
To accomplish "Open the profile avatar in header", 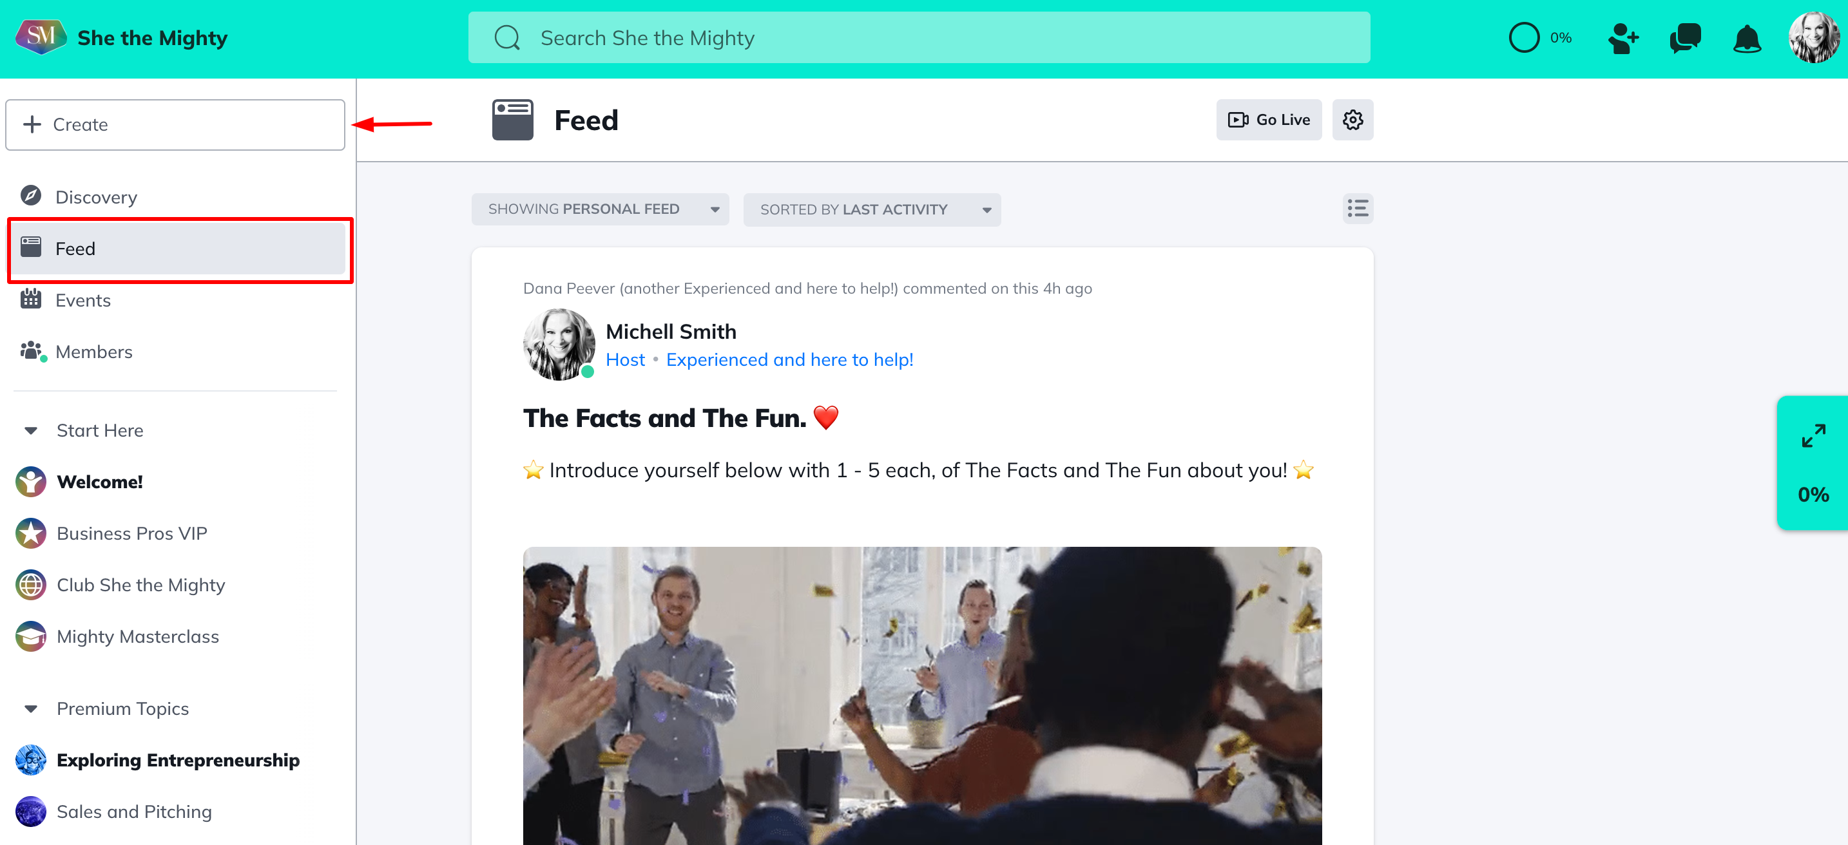I will 1813,38.
